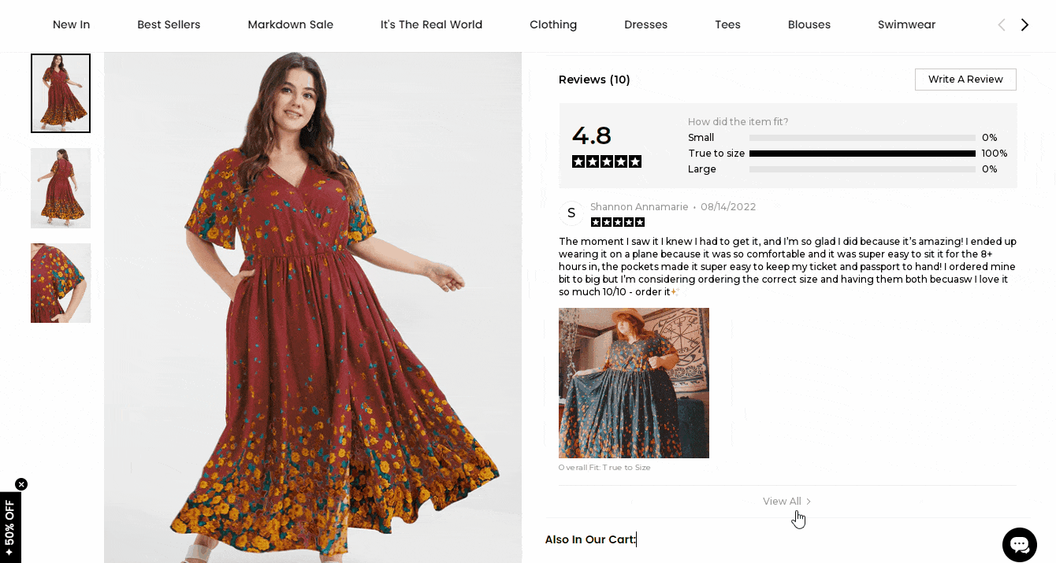Dismiss the 50% OFF promo badge

[x=21, y=484]
